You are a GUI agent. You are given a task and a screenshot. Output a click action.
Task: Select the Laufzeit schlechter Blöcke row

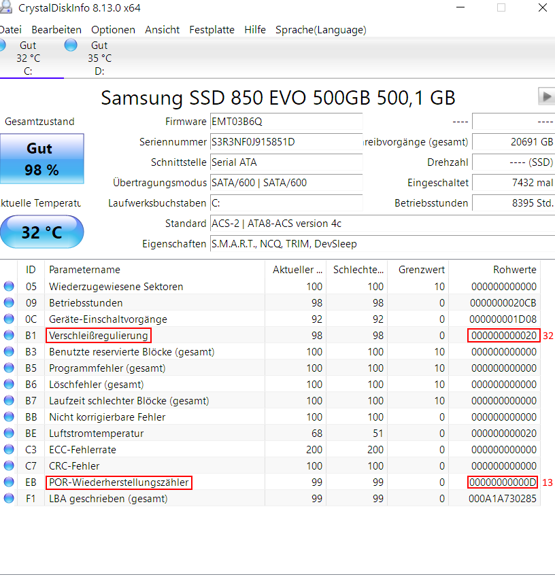270,400
